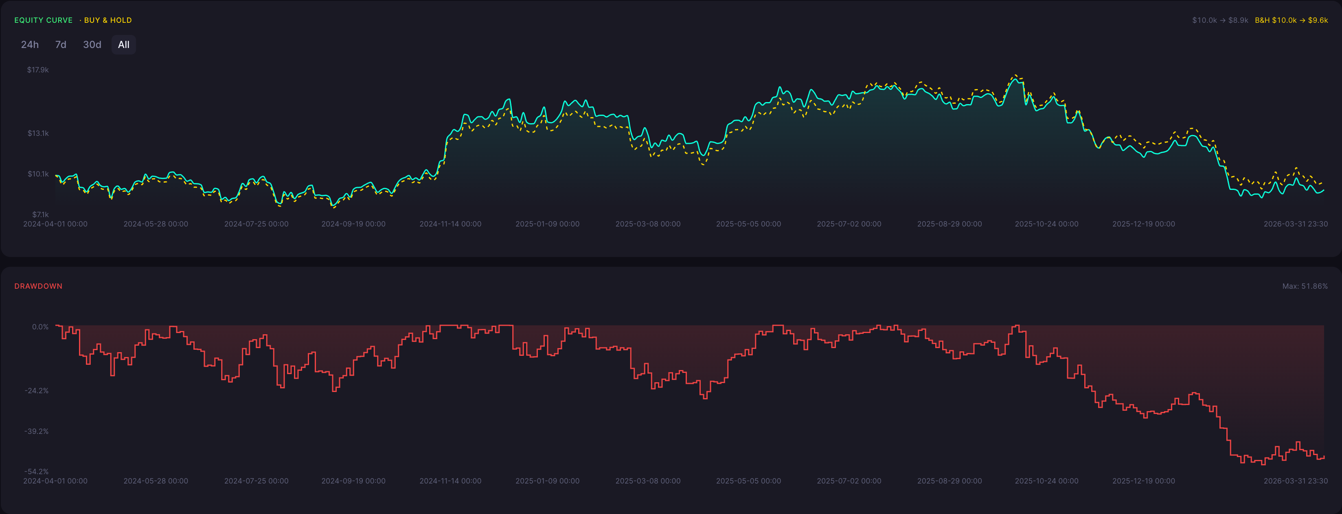The image size is (1342, 514).
Task: Click equity chart date 2025-03-08 00:00
Action: tap(648, 224)
